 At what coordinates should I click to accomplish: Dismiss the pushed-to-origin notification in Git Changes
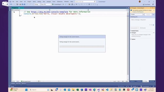coord(154,10)
